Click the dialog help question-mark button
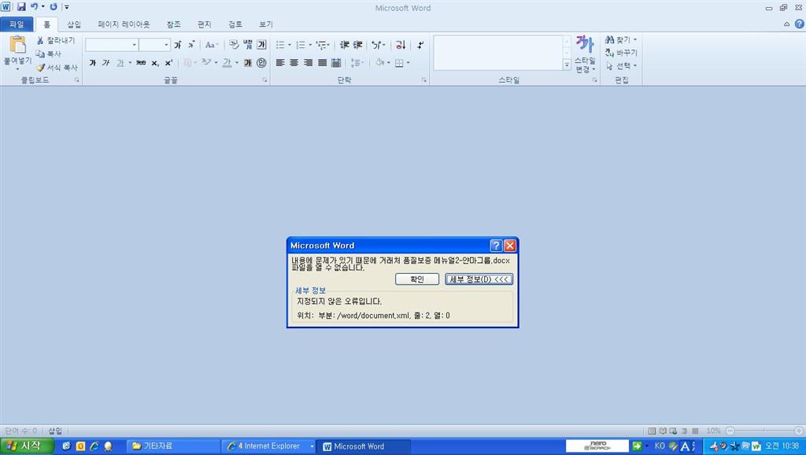Image resolution: width=806 pixels, height=455 pixels. 496,246
